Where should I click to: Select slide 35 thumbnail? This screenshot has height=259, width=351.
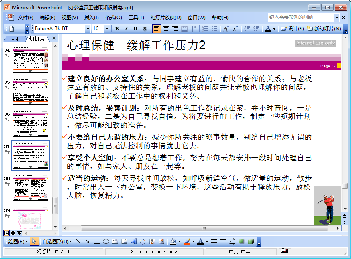coord(31,91)
